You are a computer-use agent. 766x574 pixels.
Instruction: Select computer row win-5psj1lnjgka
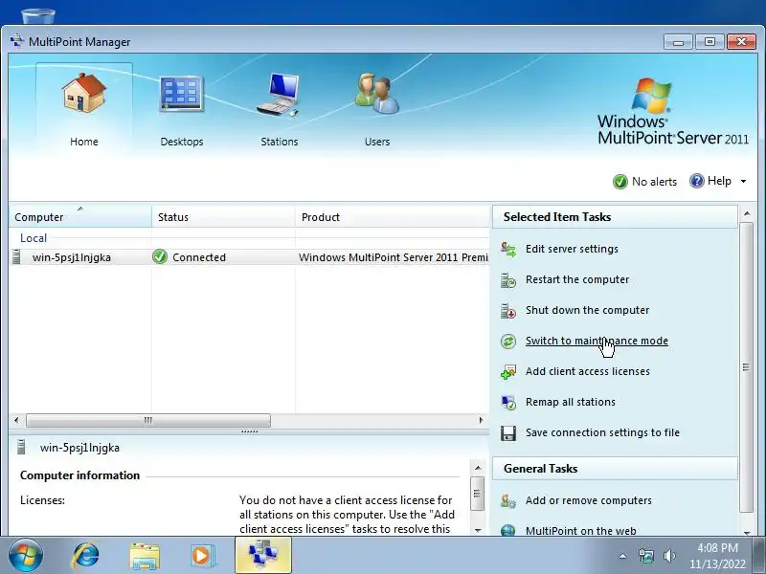pos(249,257)
